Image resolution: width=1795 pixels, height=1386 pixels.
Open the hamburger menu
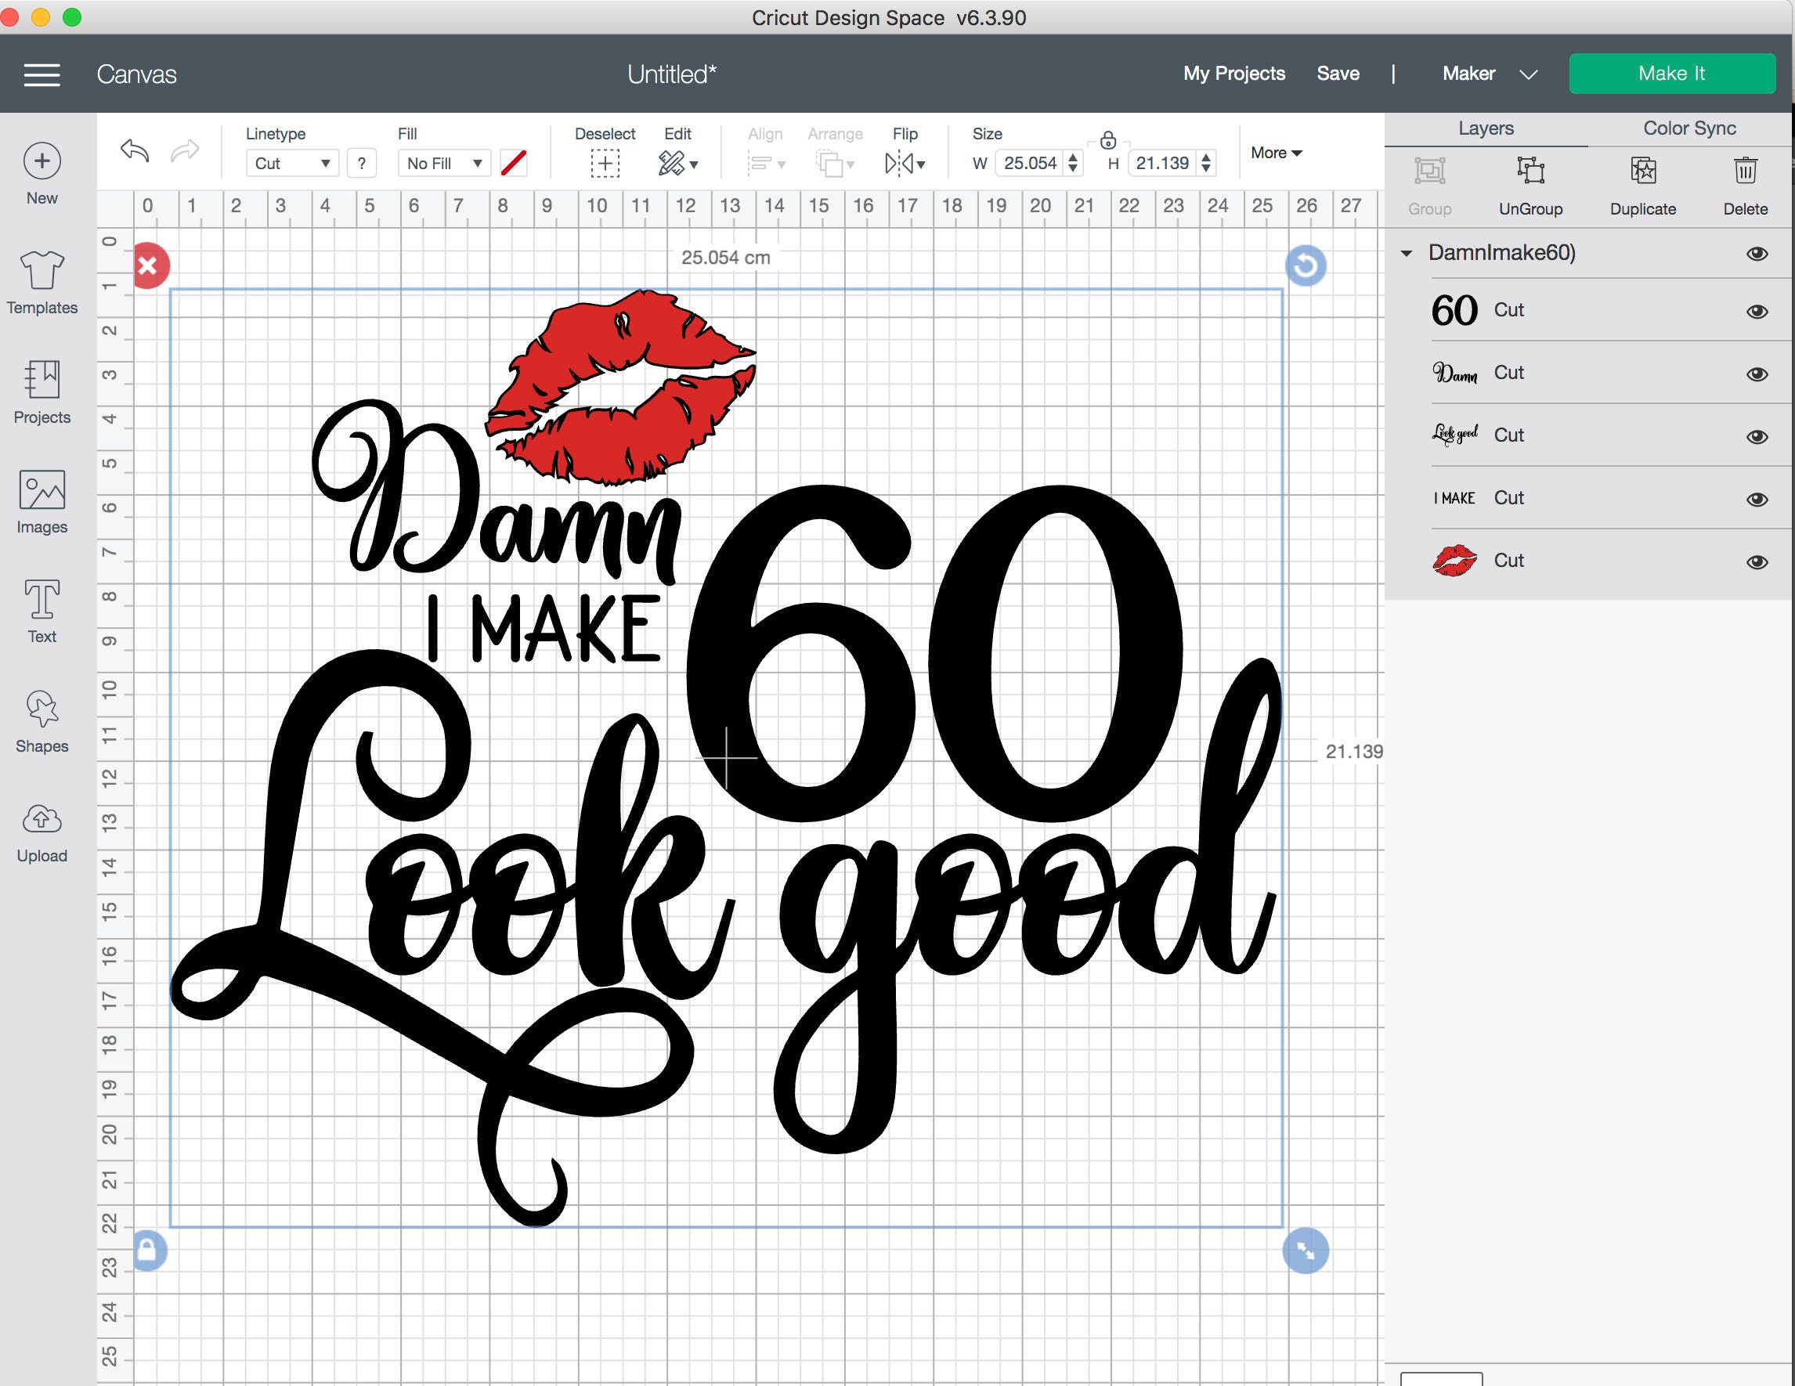[39, 74]
